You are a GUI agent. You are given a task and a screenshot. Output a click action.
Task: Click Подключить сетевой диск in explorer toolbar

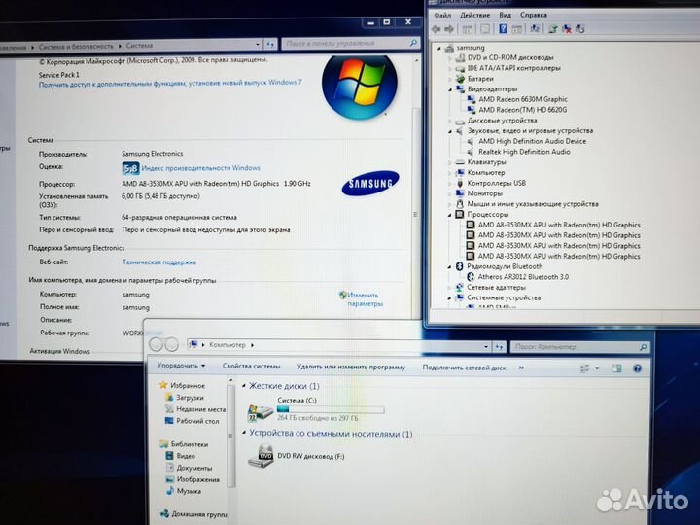(x=464, y=367)
